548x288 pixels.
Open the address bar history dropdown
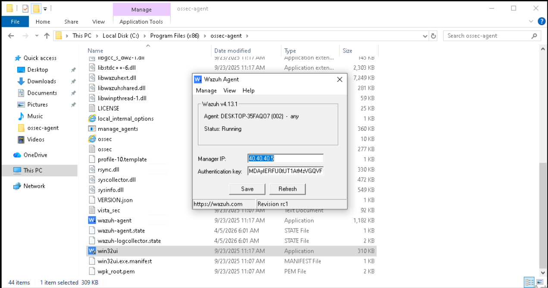click(425, 36)
